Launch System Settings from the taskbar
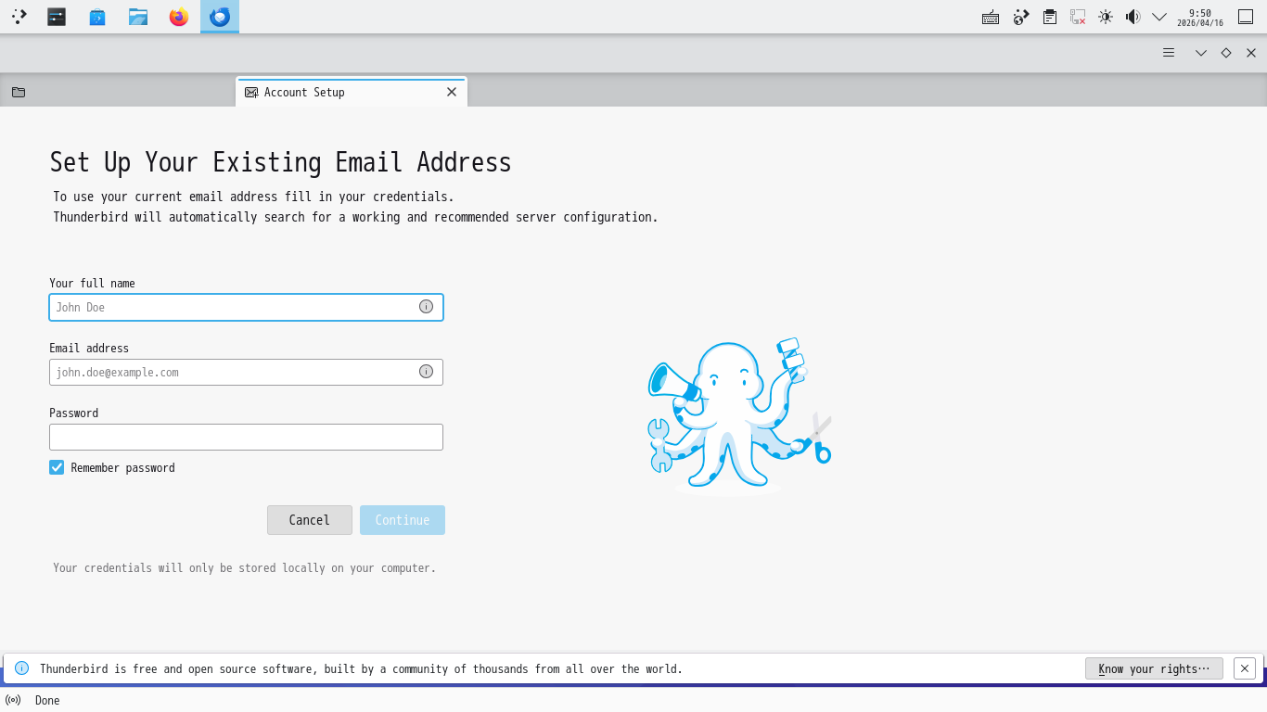Screen dimensions: 1267x712 pos(57,17)
